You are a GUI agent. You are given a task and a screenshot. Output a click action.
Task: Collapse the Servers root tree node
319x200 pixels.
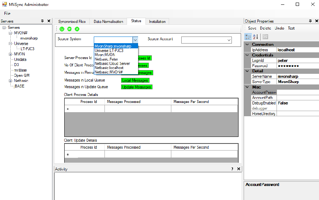4,27
